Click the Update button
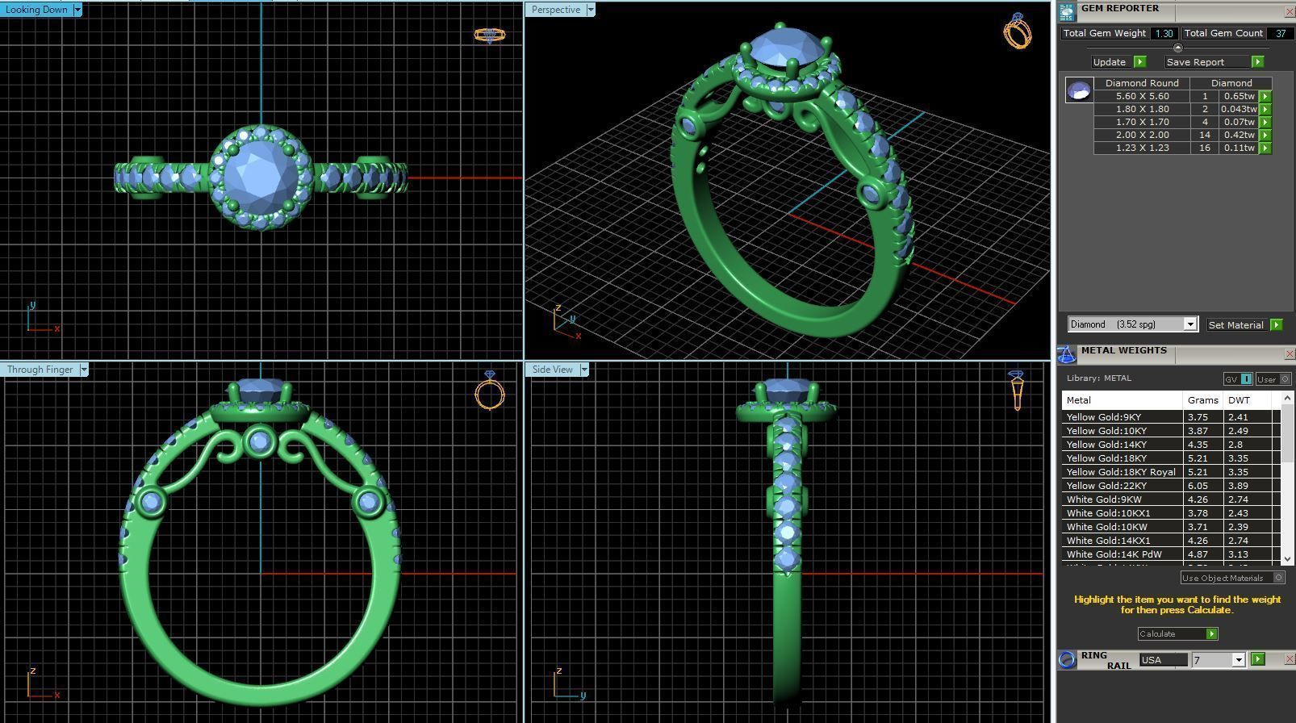Viewport: 1296px width, 723px height. click(x=1110, y=62)
